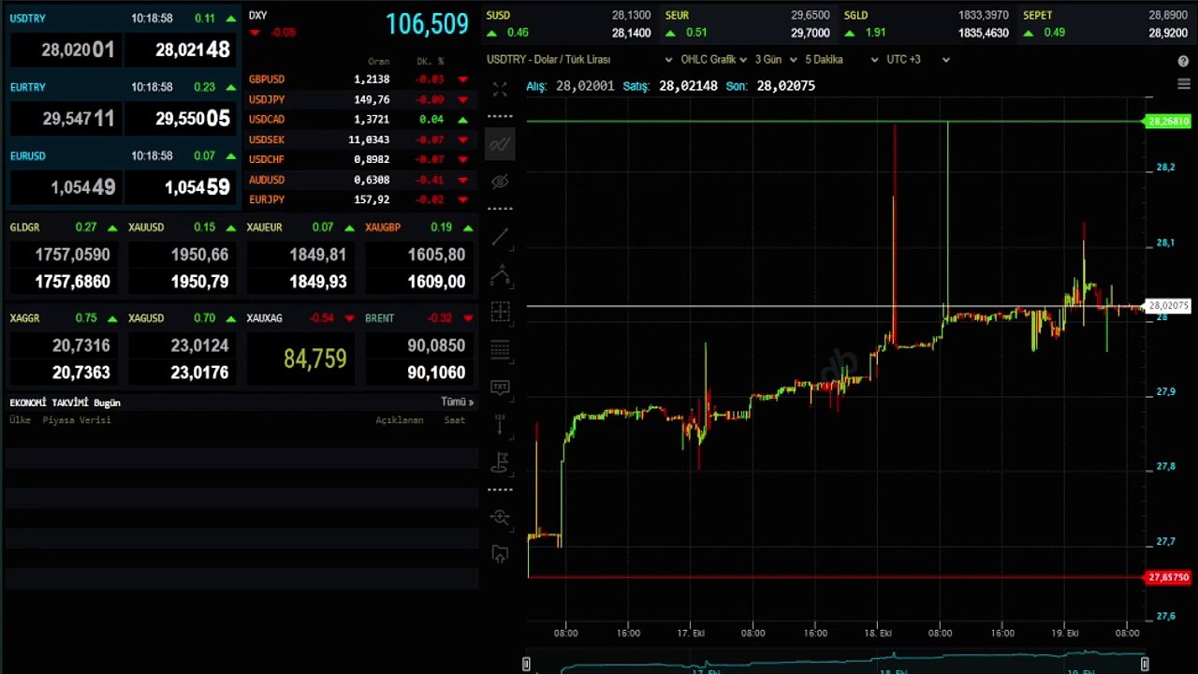Click the green up arrow in USDCAD row
The width and height of the screenshot is (1198, 674).
[462, 120]
